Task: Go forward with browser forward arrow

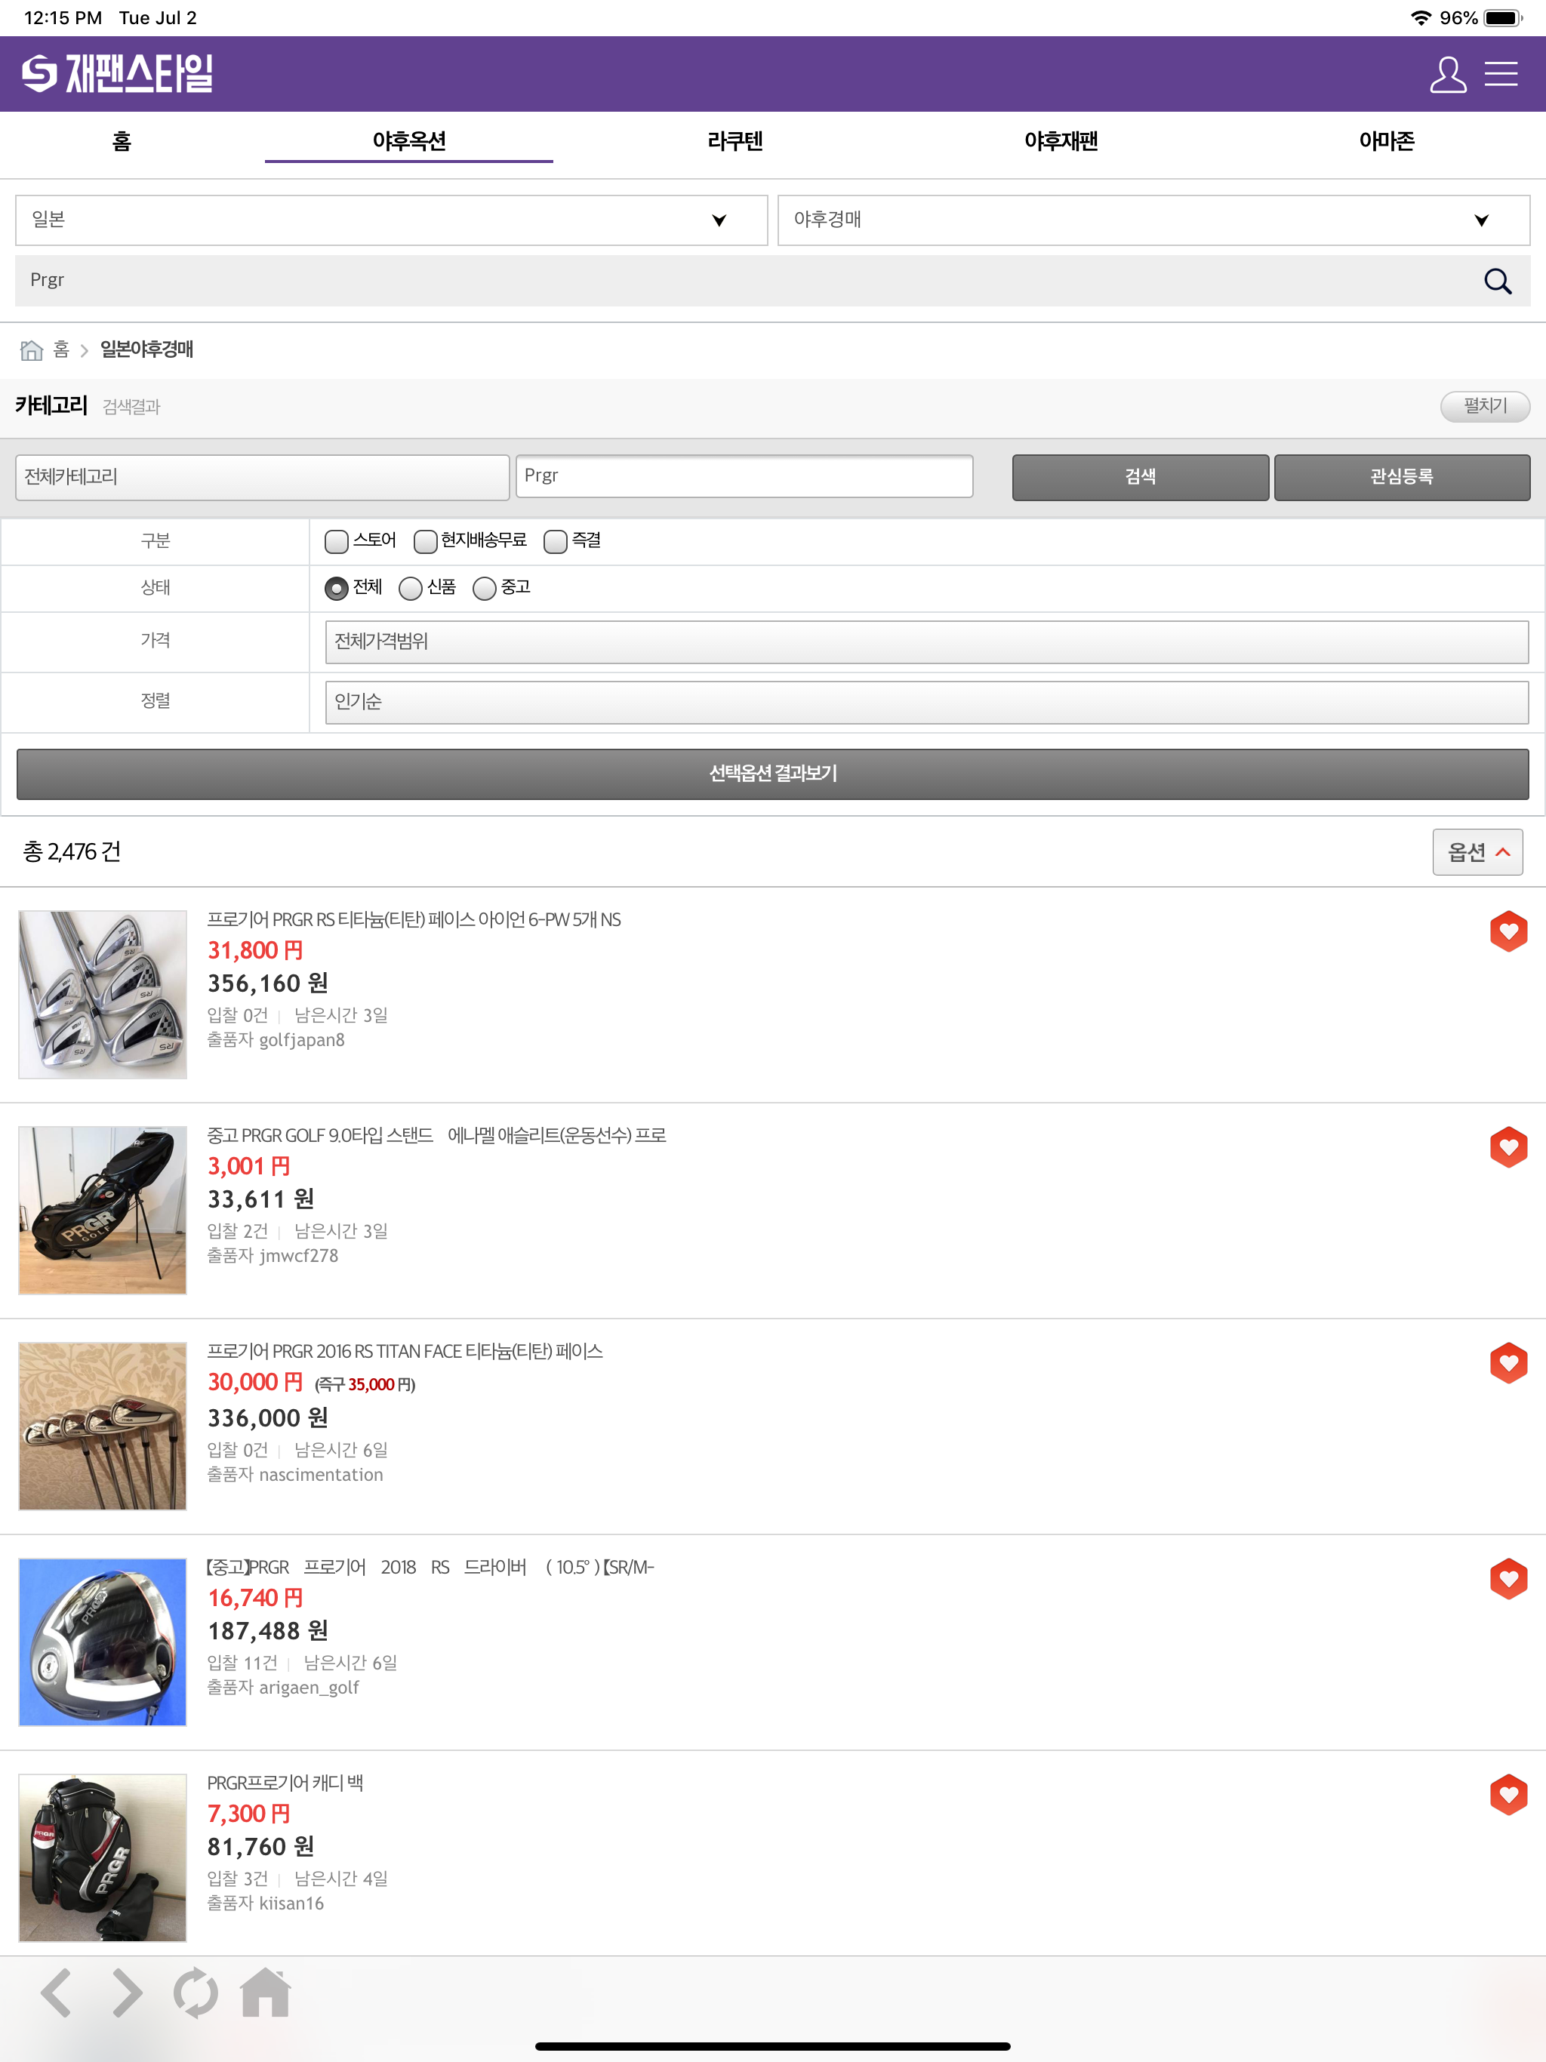Action: pos(127,1993)
